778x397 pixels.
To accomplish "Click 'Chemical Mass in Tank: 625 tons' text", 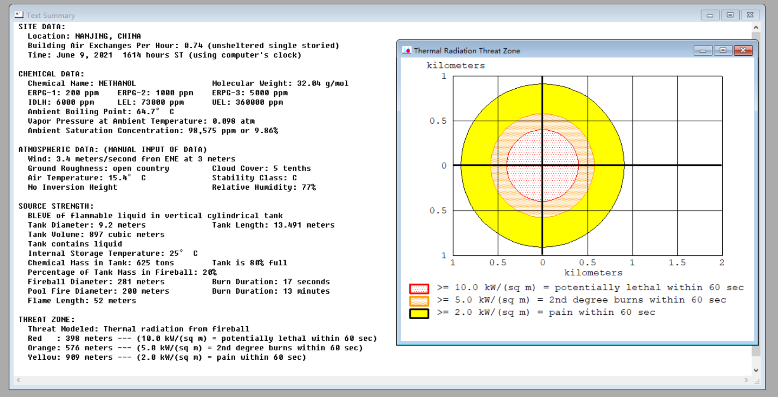I will pos(101,263).
